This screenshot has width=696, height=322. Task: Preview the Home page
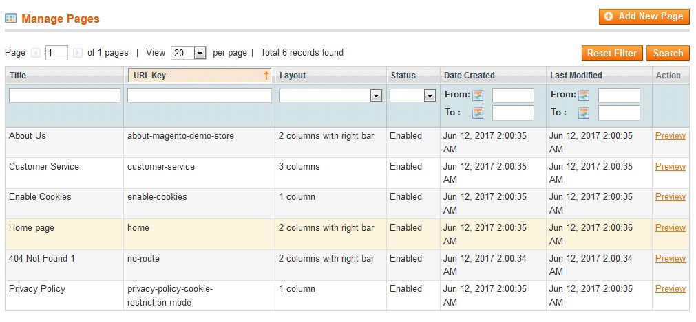(671, 228)
